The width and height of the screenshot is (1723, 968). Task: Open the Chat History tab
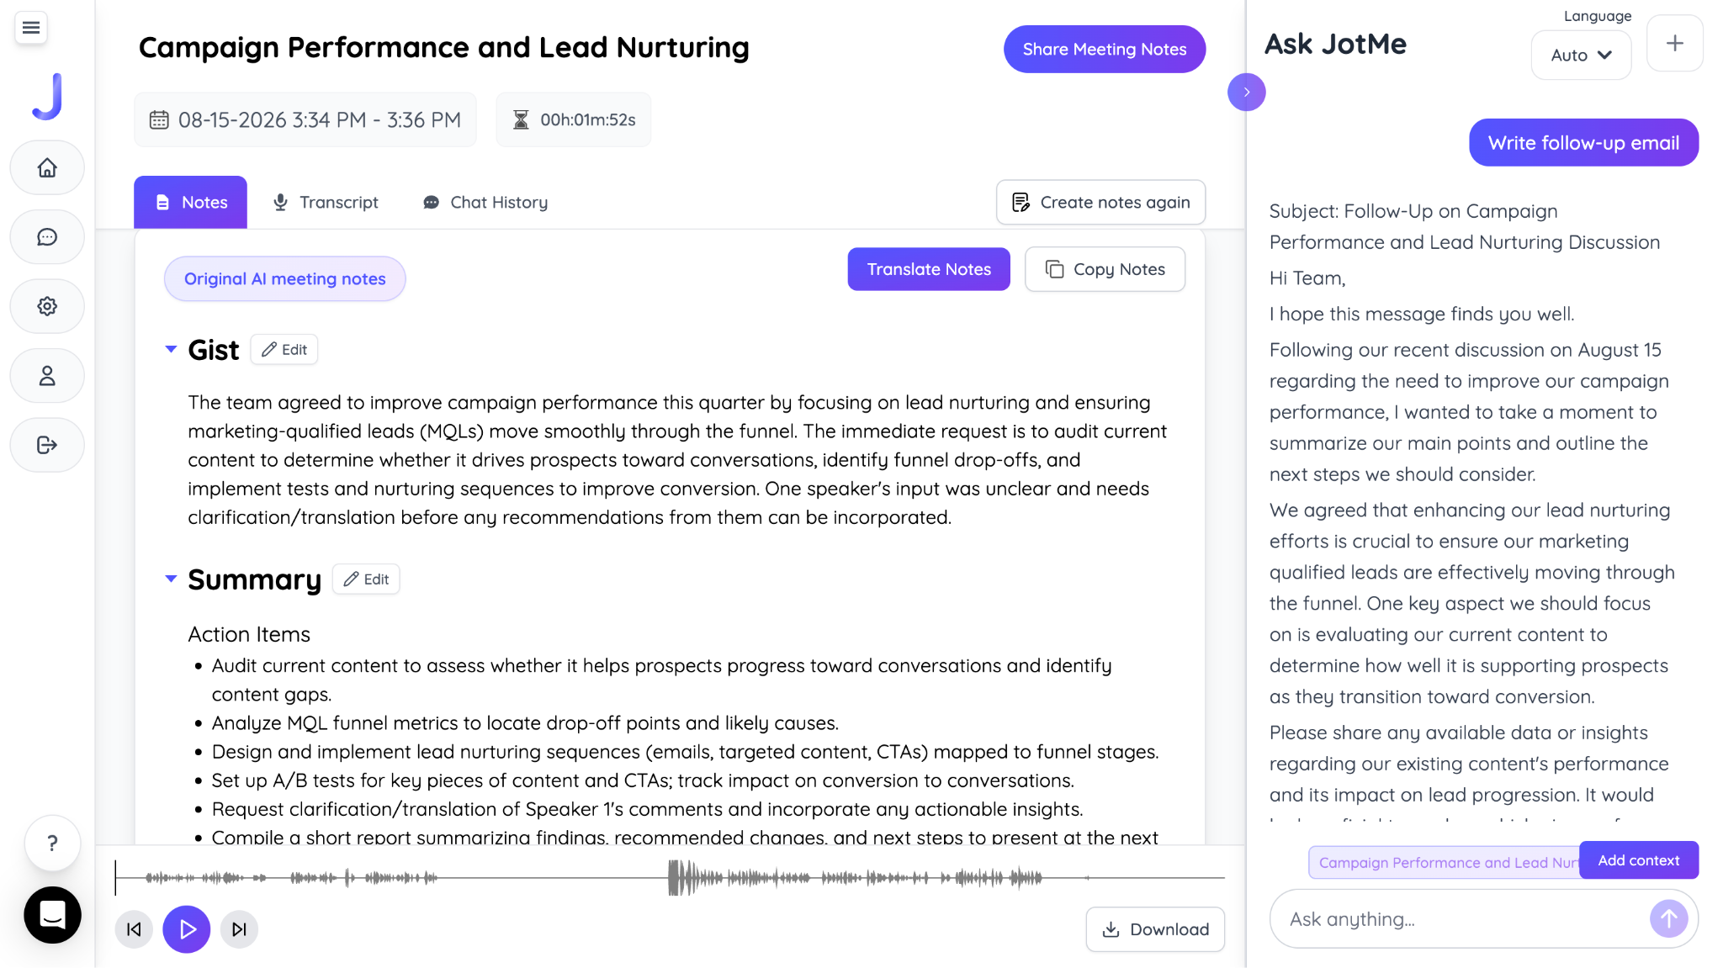pyautogui.click(x=485, y=203)
